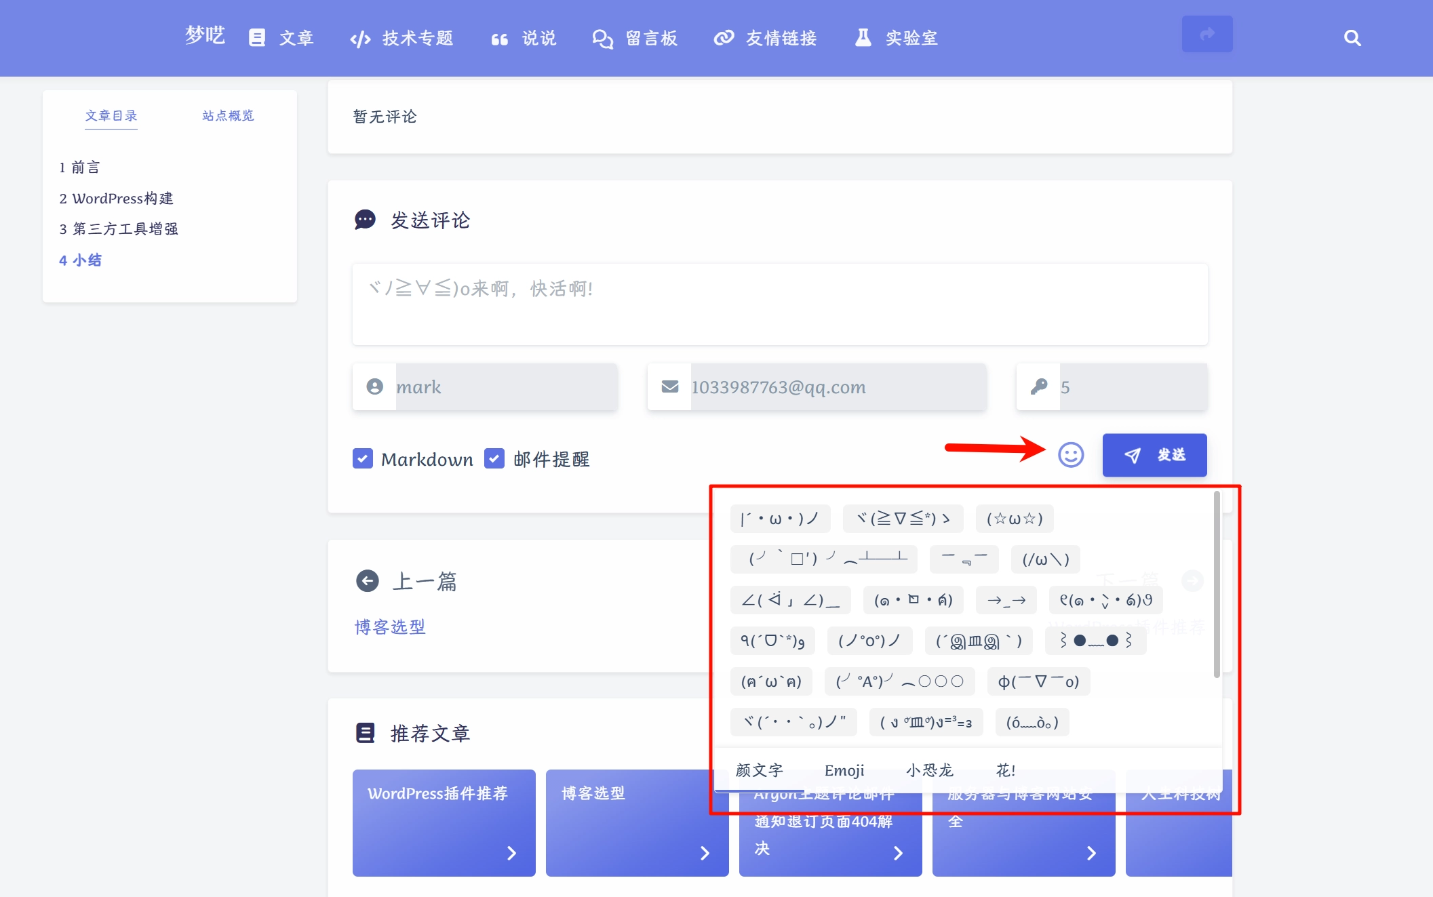1433x897 pixels.
Task: Insert the ୧(๑•̀⌄•́๑)૭ emoticon
Action: point(1106,600)
